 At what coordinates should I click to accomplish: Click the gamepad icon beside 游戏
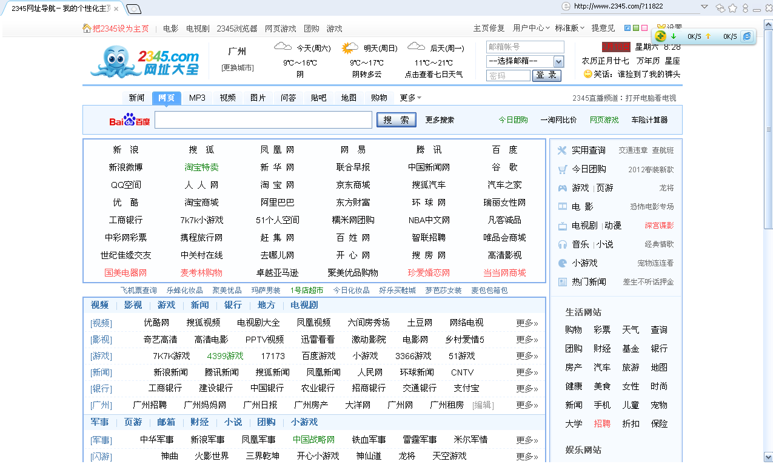click(562, 188)
